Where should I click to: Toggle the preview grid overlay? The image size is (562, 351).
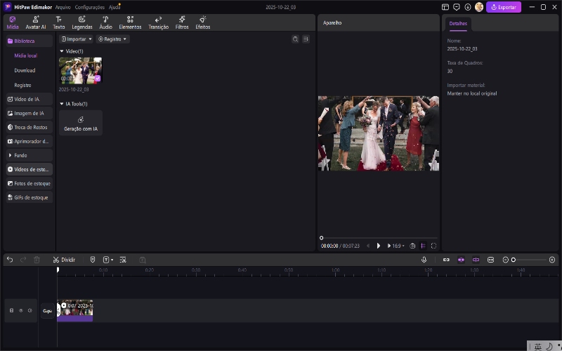click(423, 246)
